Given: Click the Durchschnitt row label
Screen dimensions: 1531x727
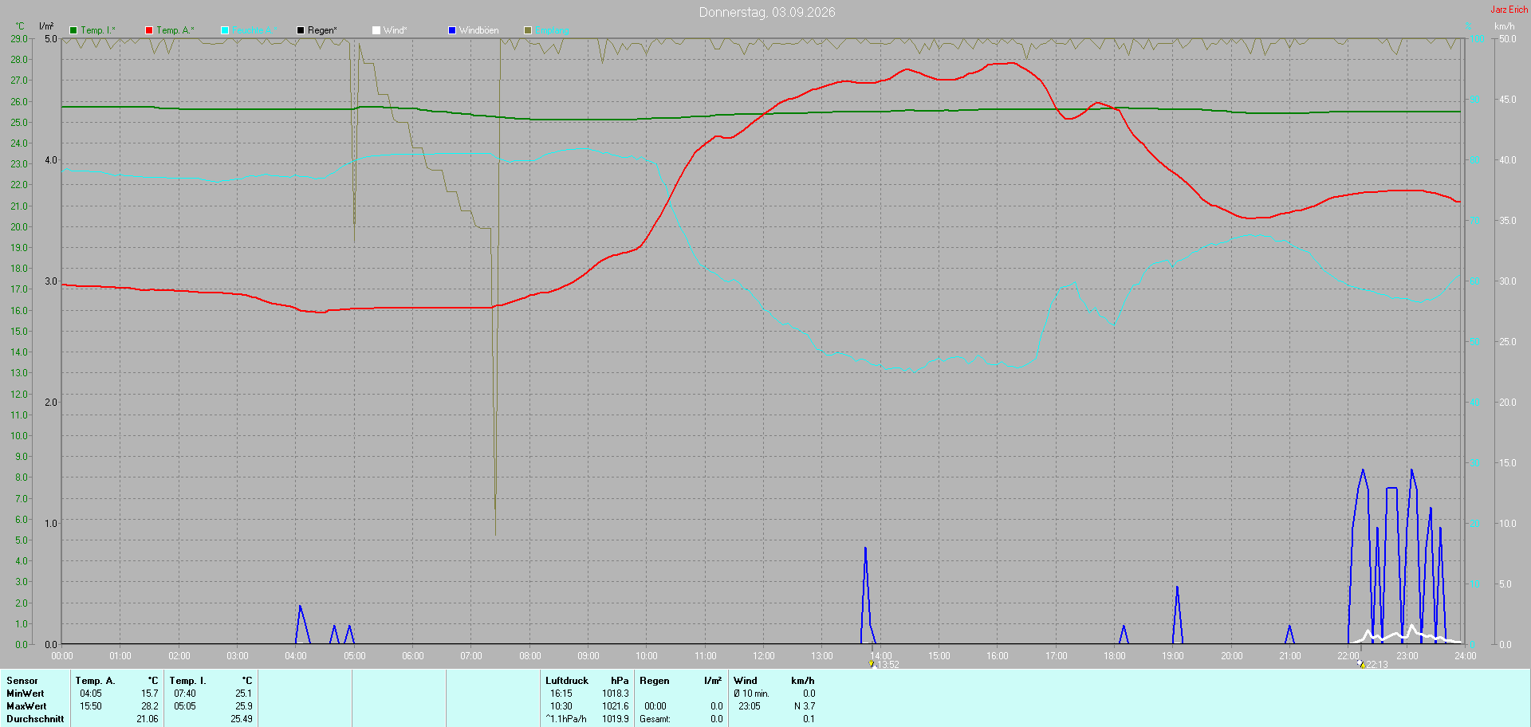Looking at the screenshot, I should pos(35,719).
